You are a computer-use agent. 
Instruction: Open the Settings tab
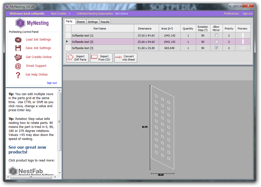[x=92, y=22]
